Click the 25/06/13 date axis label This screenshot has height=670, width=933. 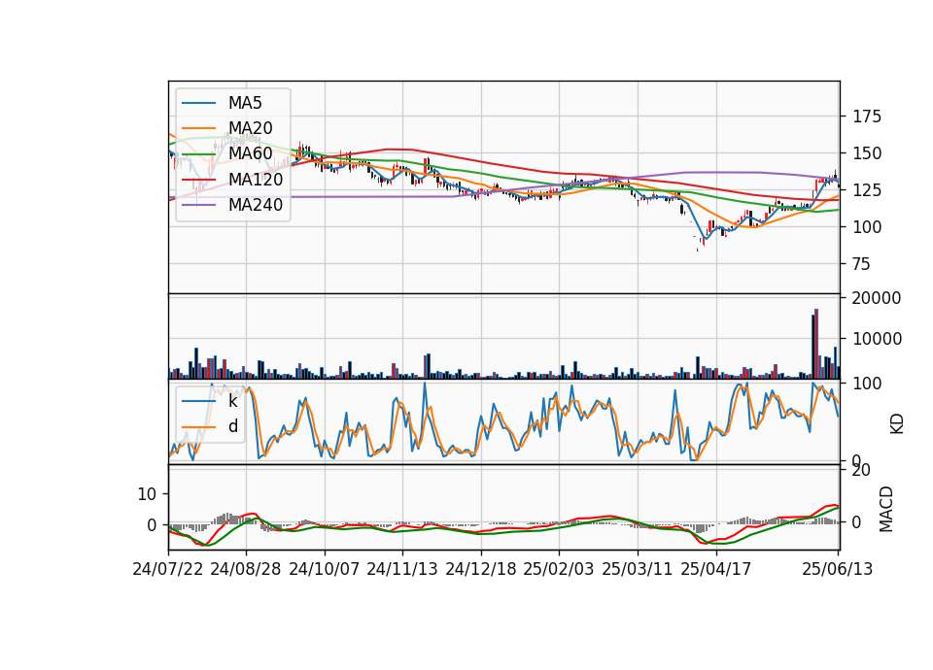click(x=837, y=569)
